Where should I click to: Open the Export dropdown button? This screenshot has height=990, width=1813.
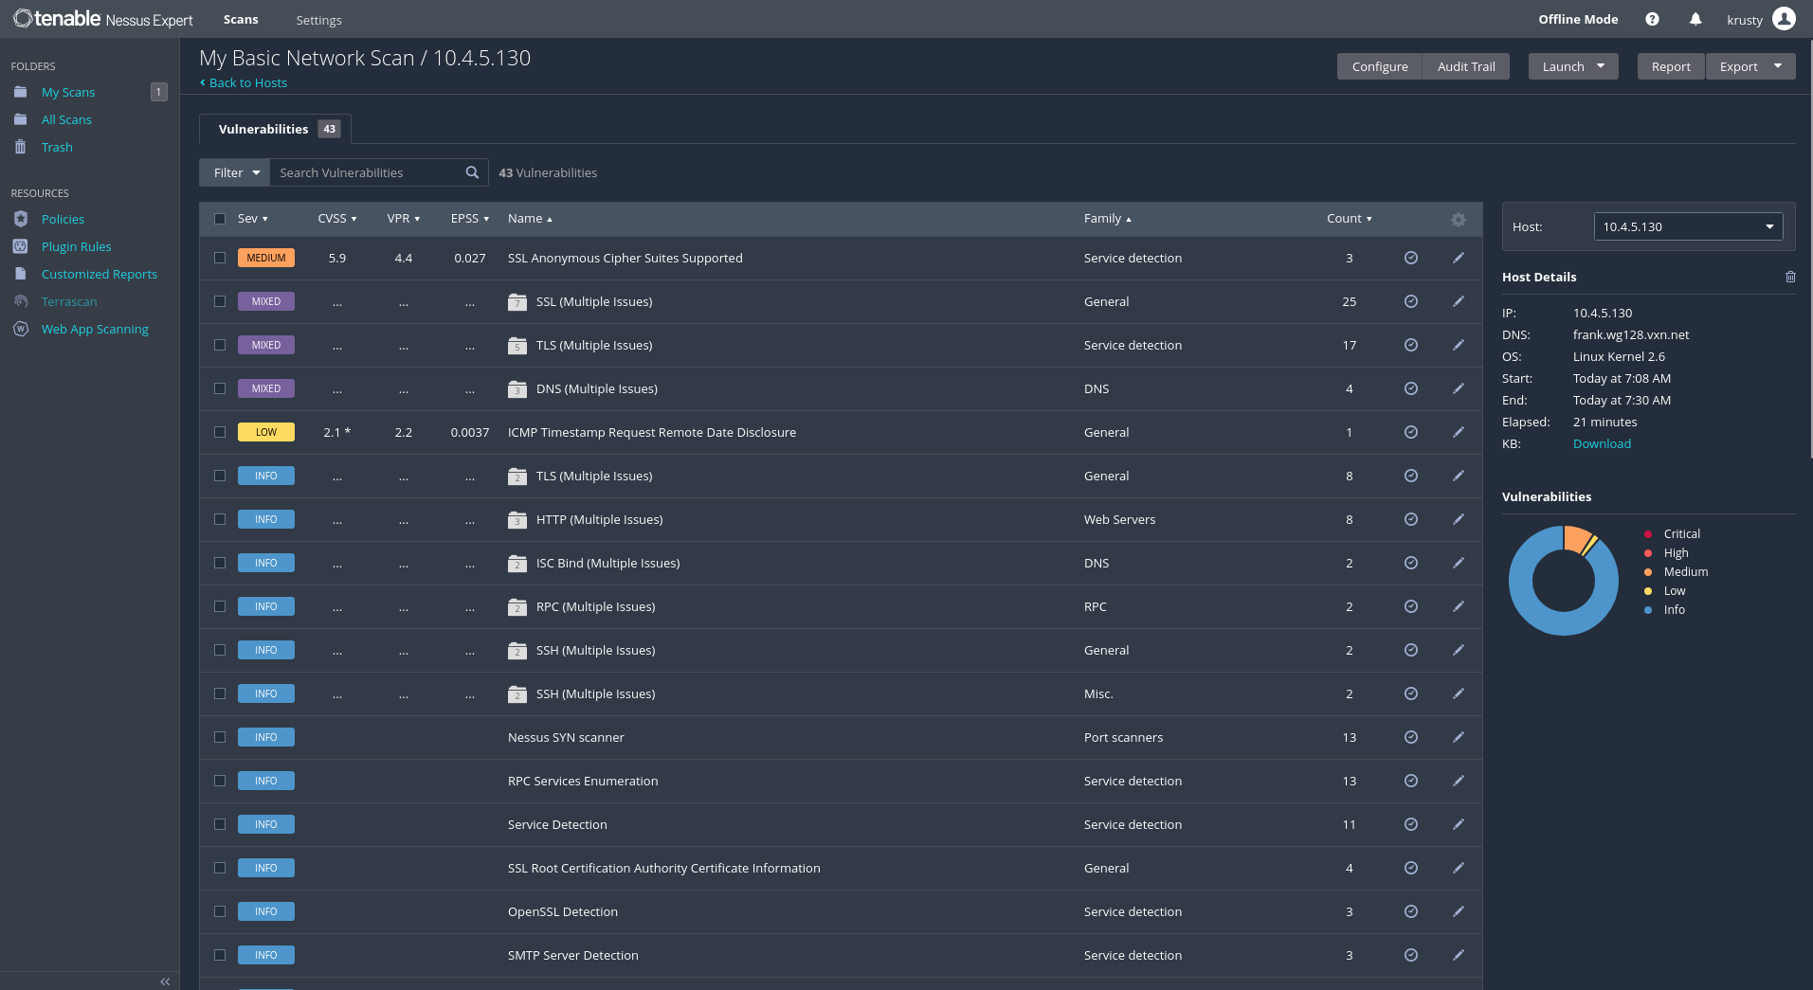point(1750,66)
